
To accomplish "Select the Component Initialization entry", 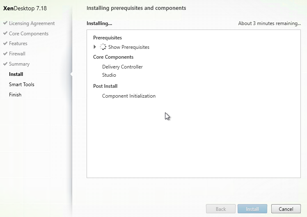I will tap(129, 96).
